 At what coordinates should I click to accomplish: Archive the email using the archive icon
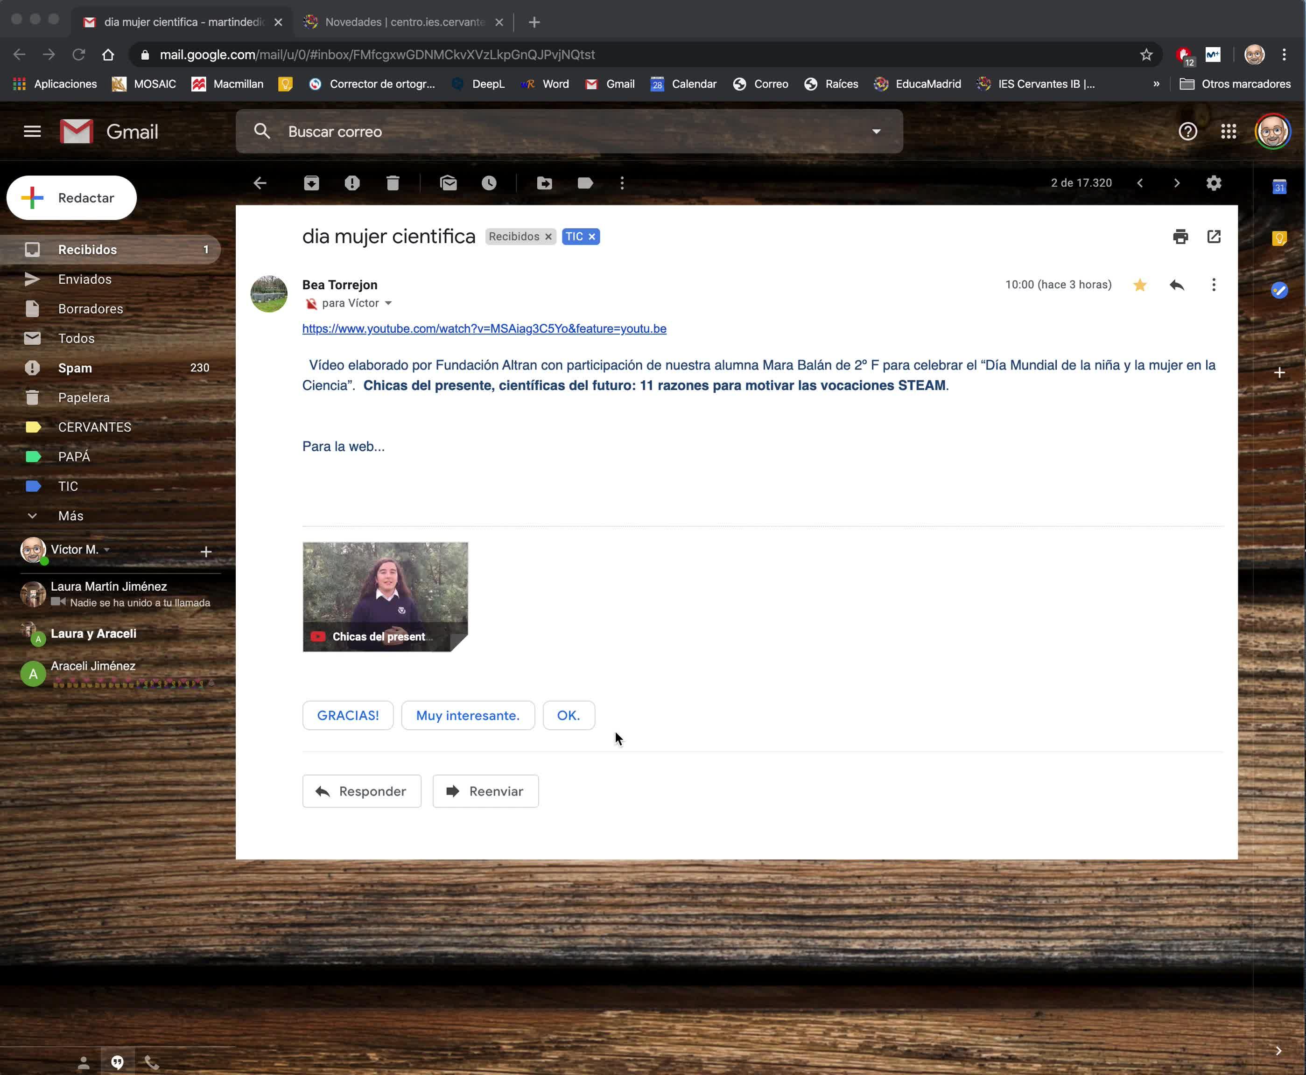tap(311, 183)
